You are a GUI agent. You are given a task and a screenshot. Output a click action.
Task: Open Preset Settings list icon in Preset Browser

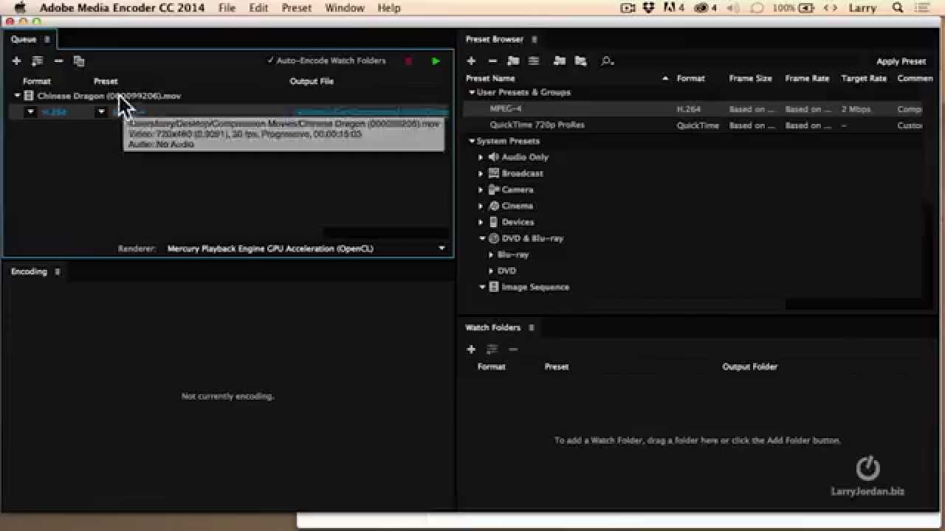[x=534, y=61]
